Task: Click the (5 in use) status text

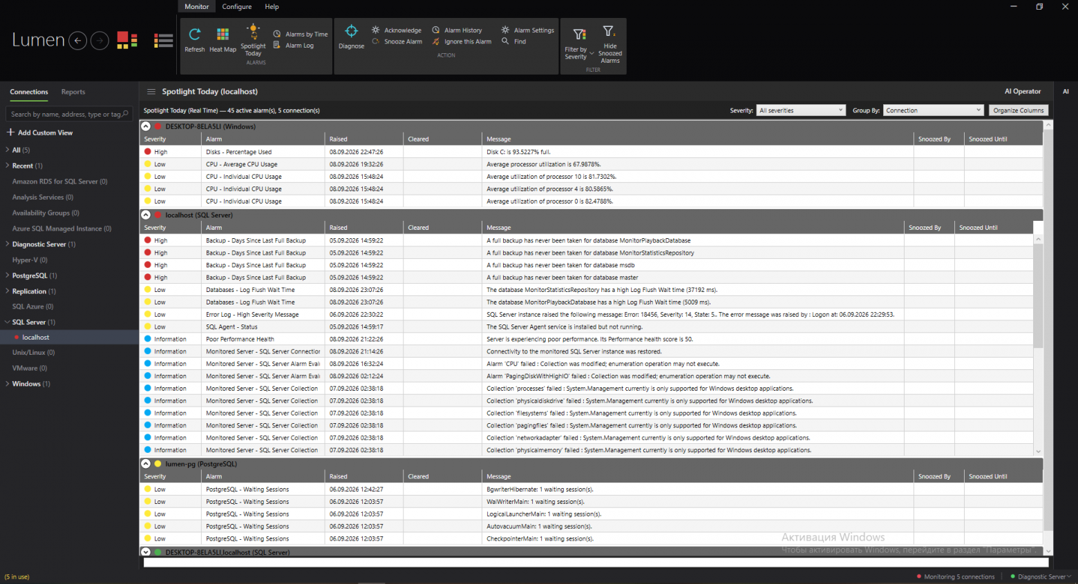Action: tap(17, 577)
